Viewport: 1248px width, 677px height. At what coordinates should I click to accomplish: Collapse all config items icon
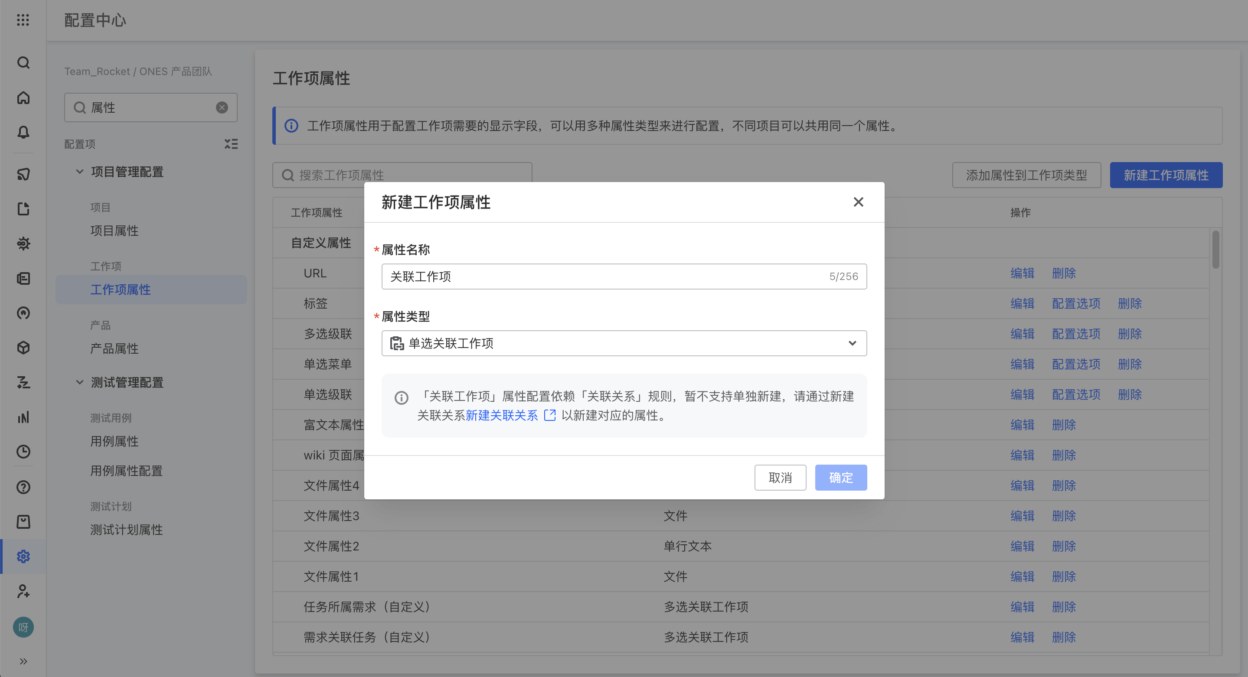click(x=231, y=144)
